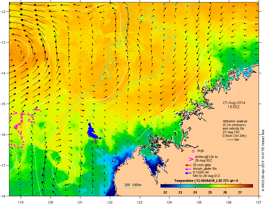Click the '200 1000m' depth contour label
Viewport: 265px width, 205px height.
pos(133,185)
